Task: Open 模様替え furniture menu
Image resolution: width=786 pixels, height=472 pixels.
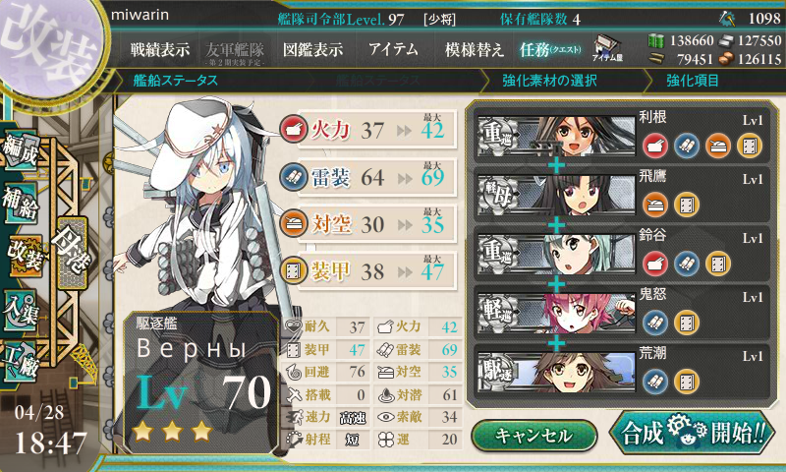Action: coord(474,49)
